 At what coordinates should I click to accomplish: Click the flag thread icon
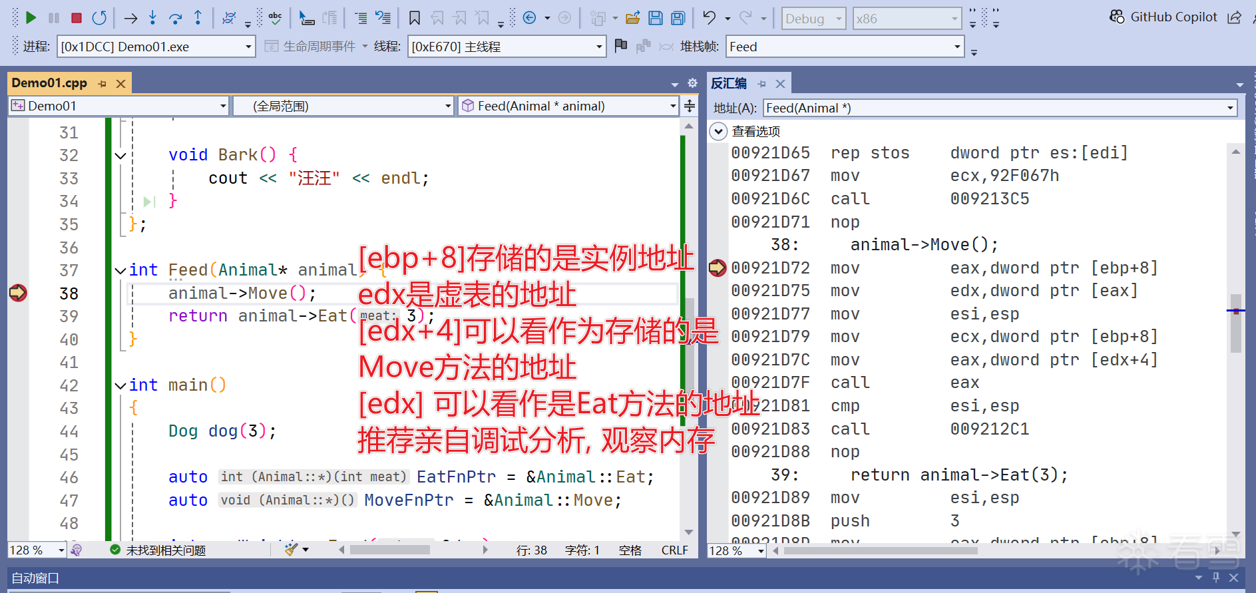[x=621, y=46]
